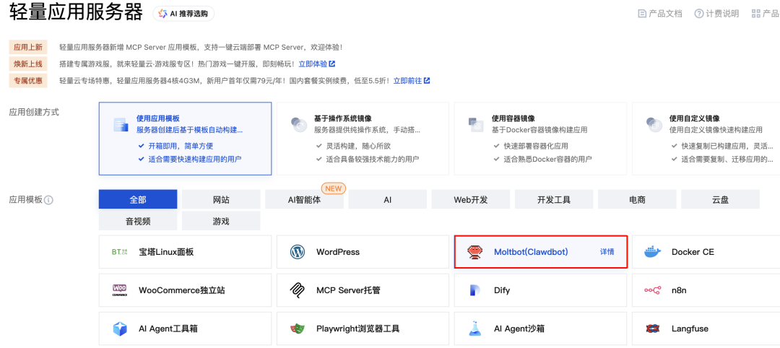Click the WooCommerce logo icon
Image resolution: width=780 pixels, height=348 pixels.
(x=120, y=290)
